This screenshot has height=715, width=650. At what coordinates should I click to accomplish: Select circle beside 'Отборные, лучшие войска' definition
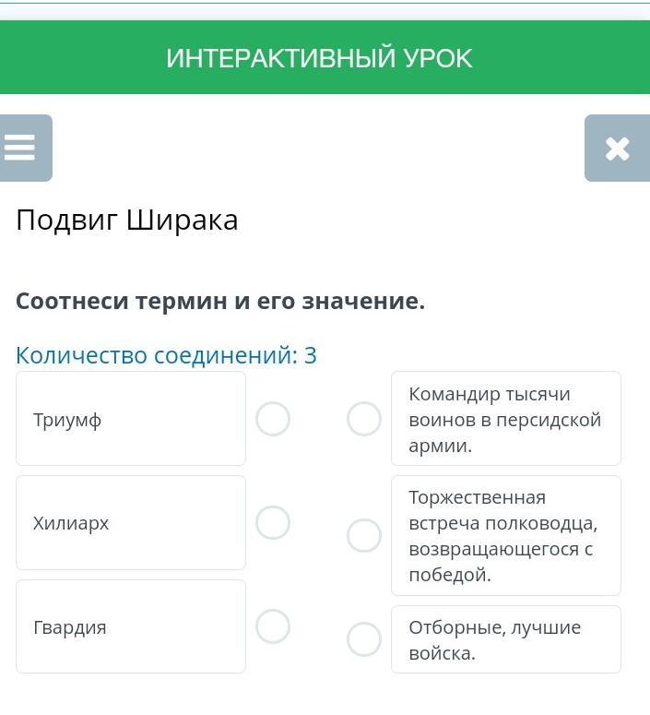[364, 639]
